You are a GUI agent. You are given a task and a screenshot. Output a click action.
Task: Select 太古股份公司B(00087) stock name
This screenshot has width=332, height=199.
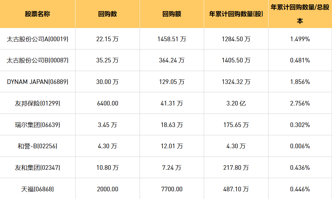point(37,60)
